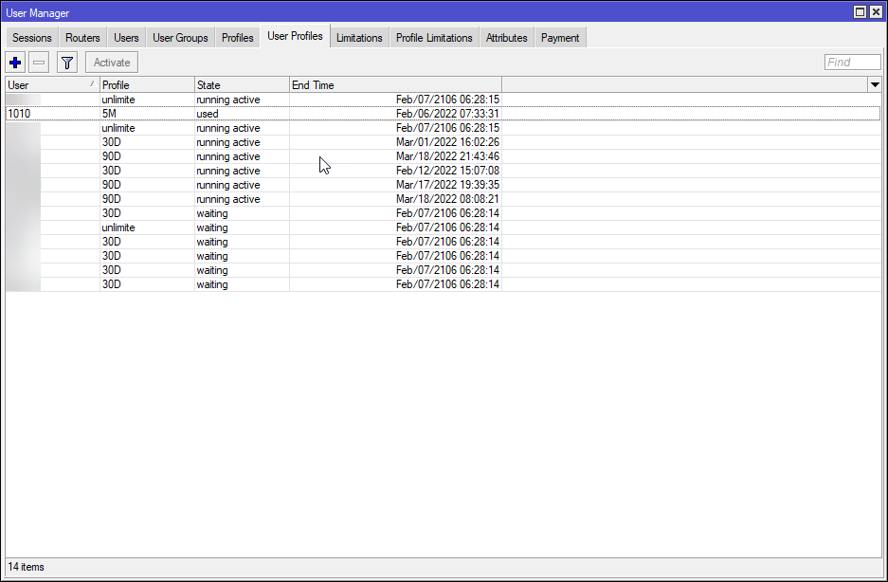Select user 1010 row cell

pyautogui.click(x=52, y=114)
